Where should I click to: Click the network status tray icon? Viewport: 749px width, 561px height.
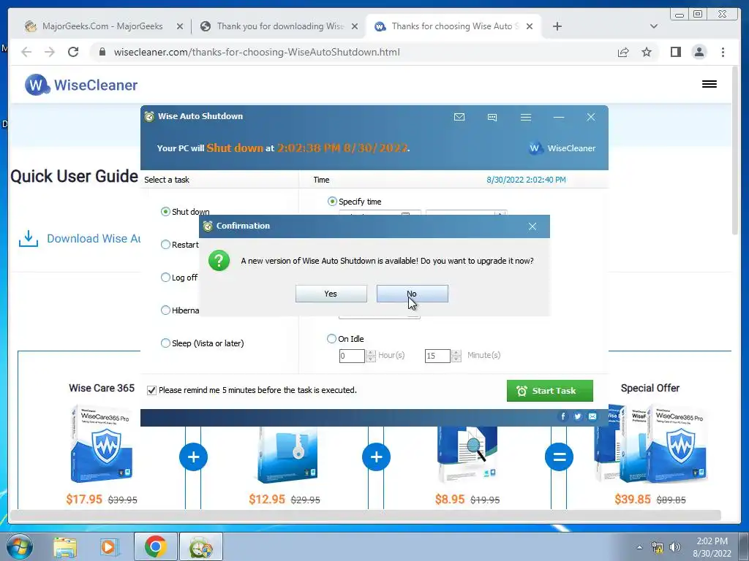tap(658, 547)
